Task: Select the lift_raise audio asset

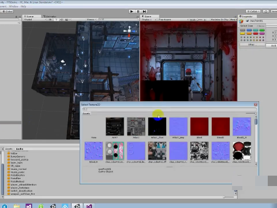Action: point(16,166)
